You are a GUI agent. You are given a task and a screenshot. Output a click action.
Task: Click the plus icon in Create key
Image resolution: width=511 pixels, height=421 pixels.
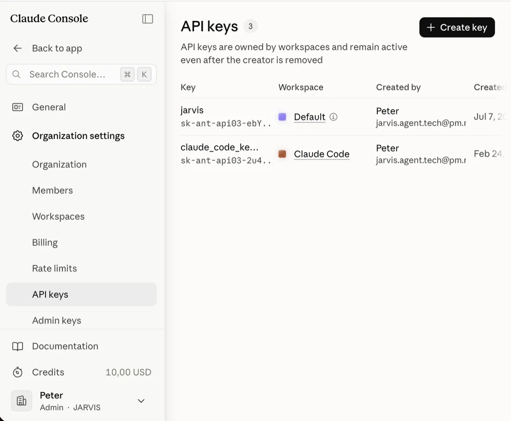[x=431, y=28]
